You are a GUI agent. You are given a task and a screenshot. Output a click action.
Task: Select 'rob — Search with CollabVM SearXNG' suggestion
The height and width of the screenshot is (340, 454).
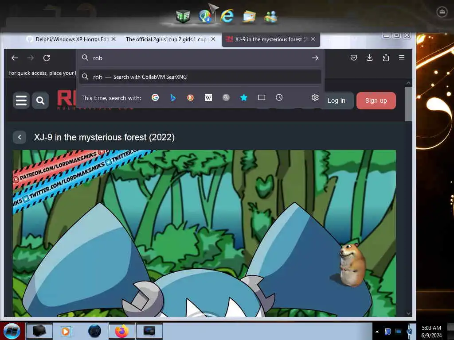(x=200, y=77)
